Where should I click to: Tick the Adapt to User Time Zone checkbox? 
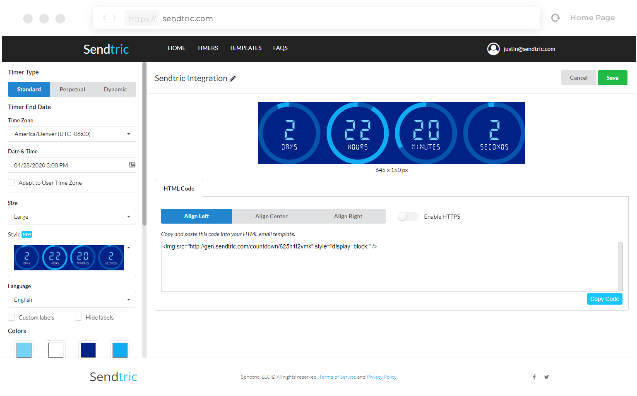pyautogui.click(x=12, y=183)
